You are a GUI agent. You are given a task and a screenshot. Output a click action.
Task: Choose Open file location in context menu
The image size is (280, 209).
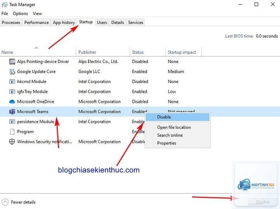click(x=178, y=127)
